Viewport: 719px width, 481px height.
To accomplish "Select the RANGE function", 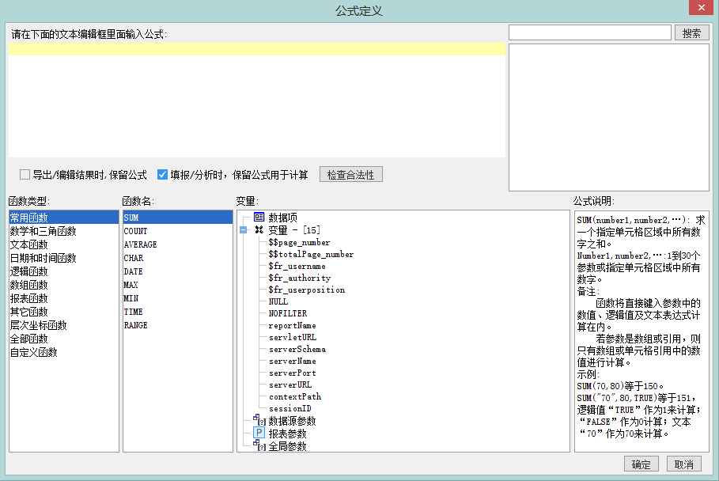I will (178, 325).
